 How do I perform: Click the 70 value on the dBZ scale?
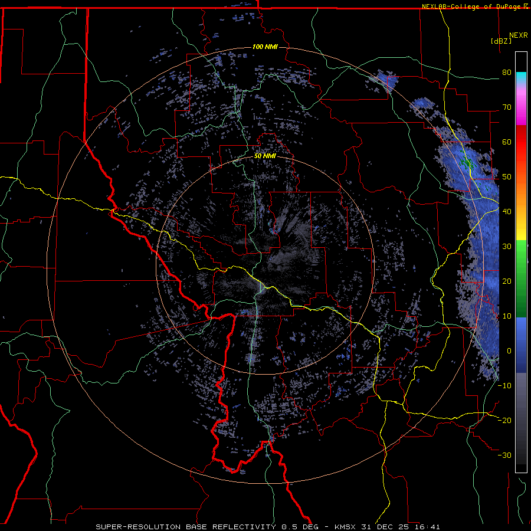(x=507, y=107)
